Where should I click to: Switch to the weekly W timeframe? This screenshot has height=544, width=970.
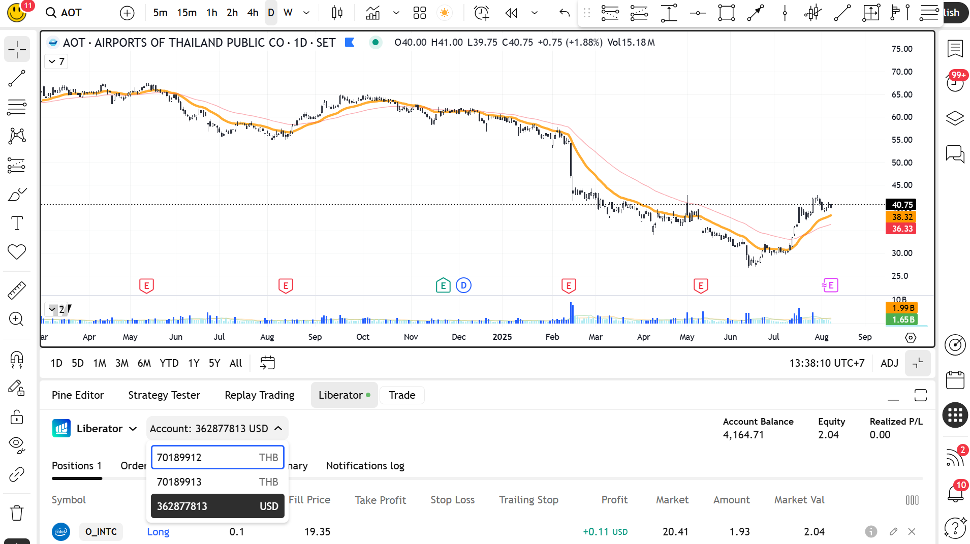click(288, 13)
